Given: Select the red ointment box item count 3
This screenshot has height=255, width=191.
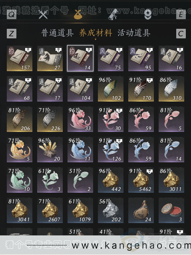Looking at the screenshot, I should pos(171,211).
